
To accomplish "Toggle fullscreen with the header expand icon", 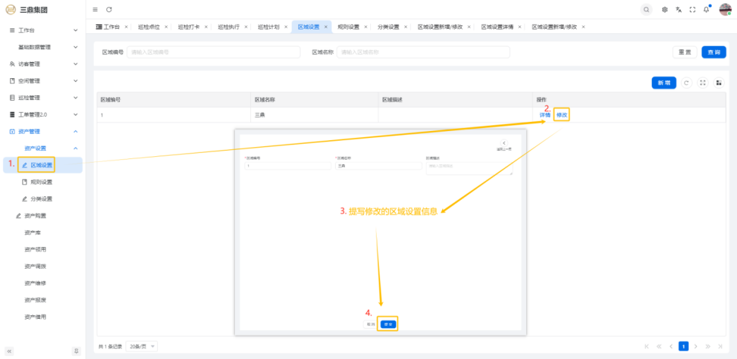I will point(693,9).
